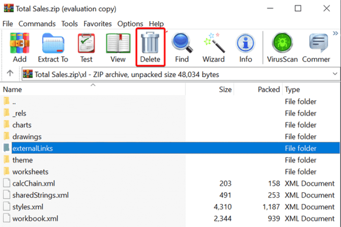Image resolution: width=341 pixels, height=227 pixels.
Task: Open the File menu
Action: [7, 23]
